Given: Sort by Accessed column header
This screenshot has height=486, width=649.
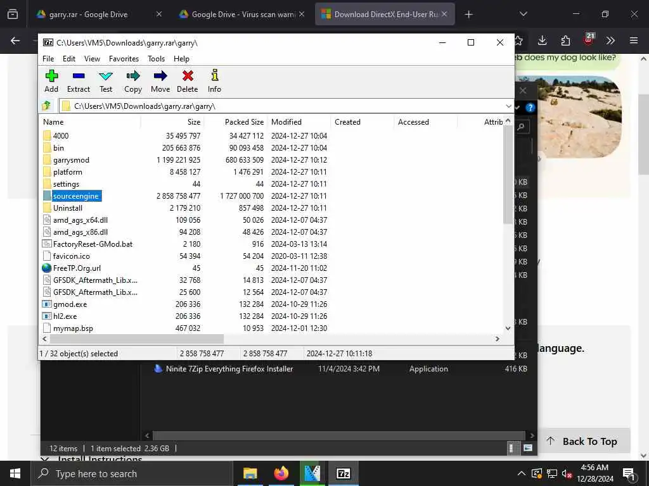Looking at the screenshot, I should point(425,122).
